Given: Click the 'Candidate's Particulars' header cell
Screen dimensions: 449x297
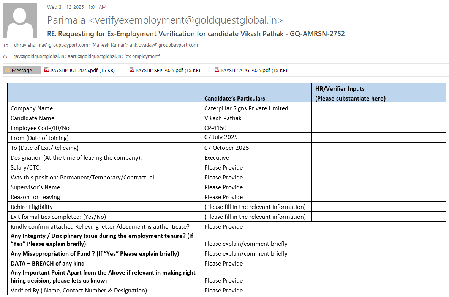Looking at the screenshot, I should pos(256,93).
